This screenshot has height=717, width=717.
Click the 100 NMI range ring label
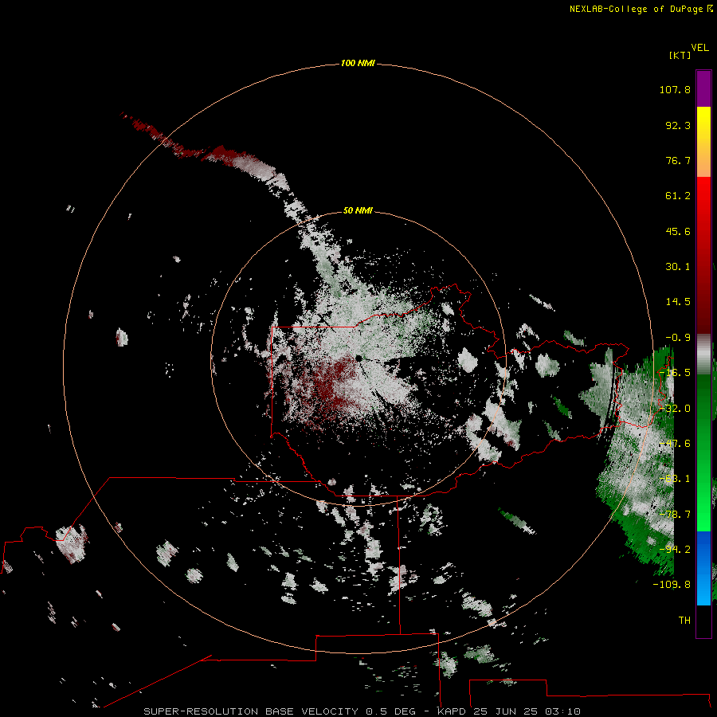[x=358, y=63]
